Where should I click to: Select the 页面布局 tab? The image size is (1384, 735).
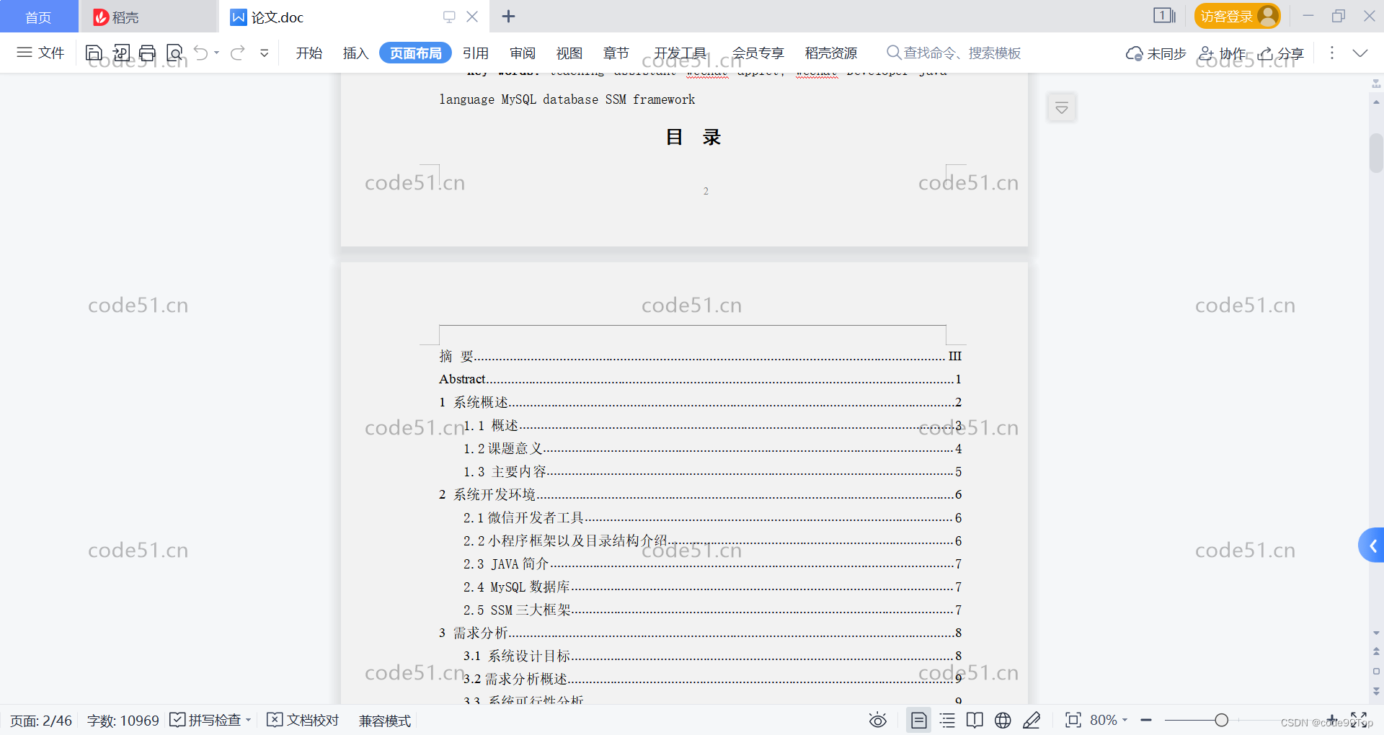[x=415, y=53]
